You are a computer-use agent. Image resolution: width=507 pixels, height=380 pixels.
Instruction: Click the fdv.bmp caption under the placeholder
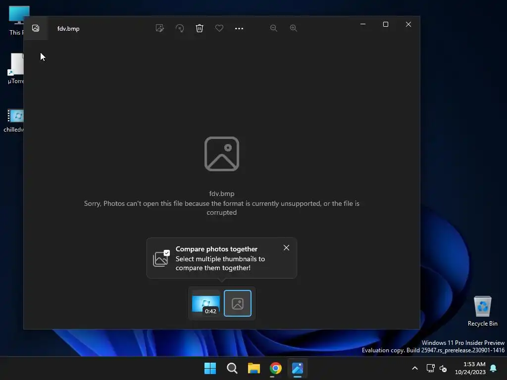pyautogui.click(x=222, y=193)
